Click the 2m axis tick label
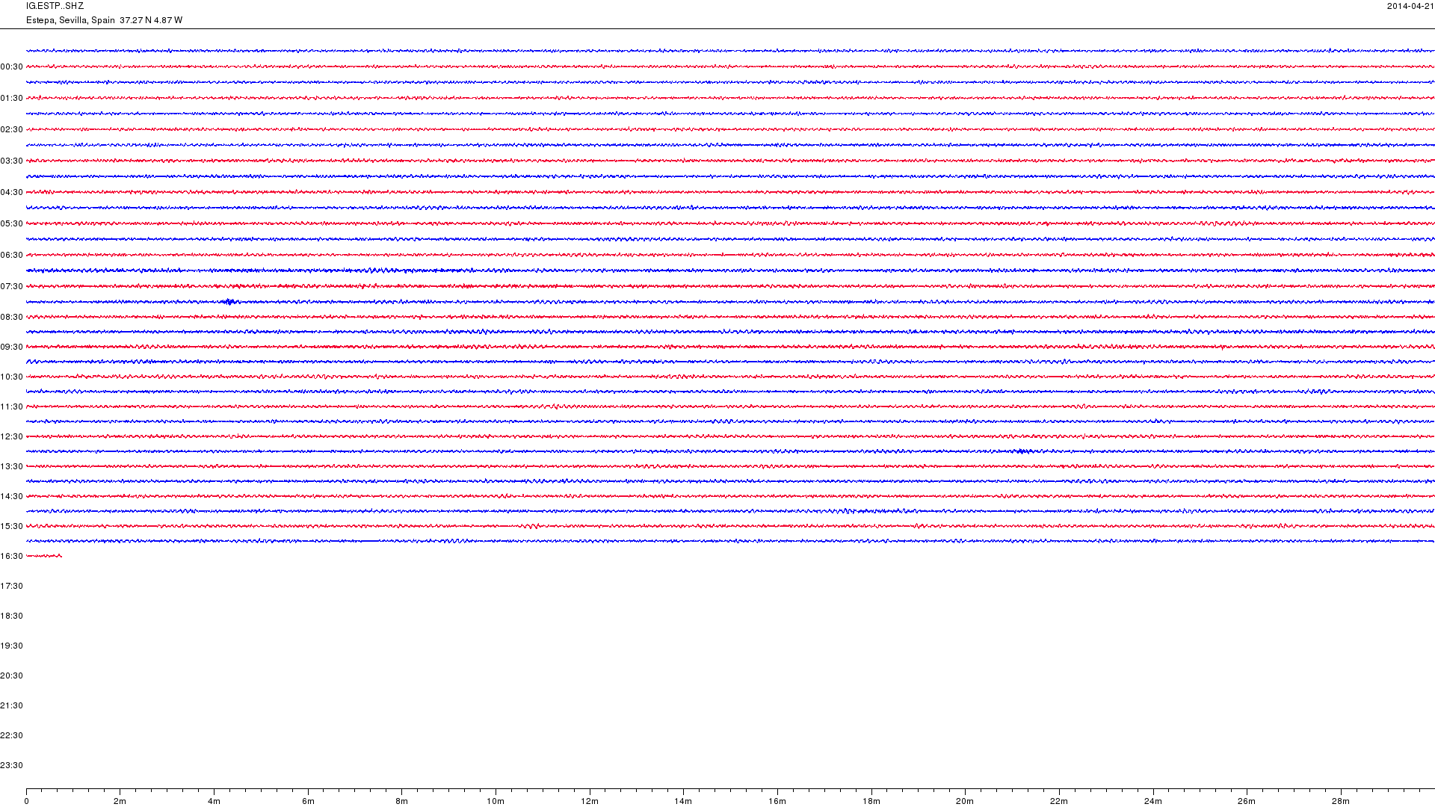Viewport: 1435px width, 807px height. tap(120, 801)
